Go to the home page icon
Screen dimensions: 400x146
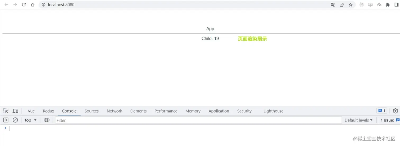coord(33,5)
